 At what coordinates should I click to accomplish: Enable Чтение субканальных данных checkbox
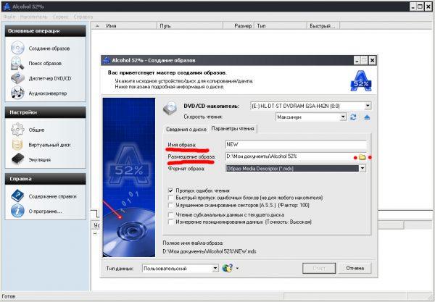click(x=171, y=214)
